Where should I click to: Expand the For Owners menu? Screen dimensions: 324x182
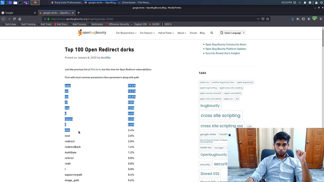pyautogui.click(x=147, y=33)
